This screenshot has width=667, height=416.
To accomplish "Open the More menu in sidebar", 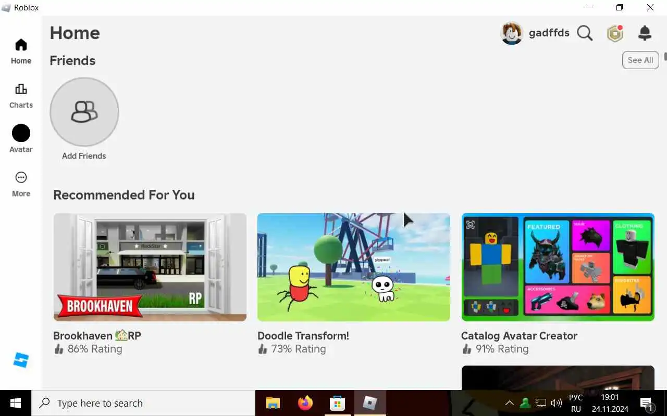I will tap(21, 185).
